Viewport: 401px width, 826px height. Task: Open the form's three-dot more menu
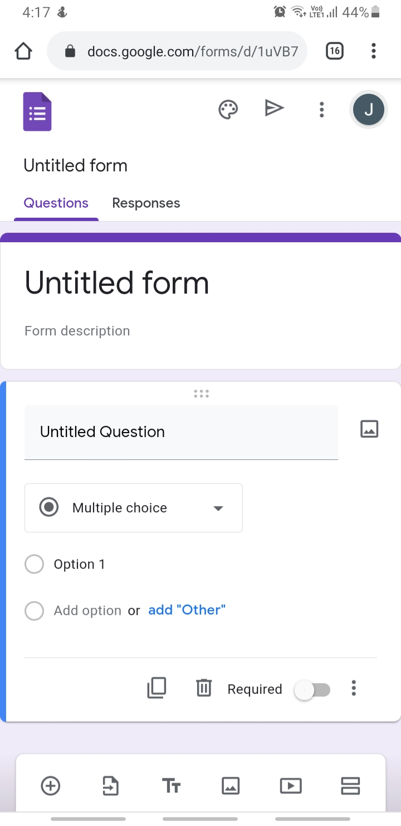click(321, 109)
